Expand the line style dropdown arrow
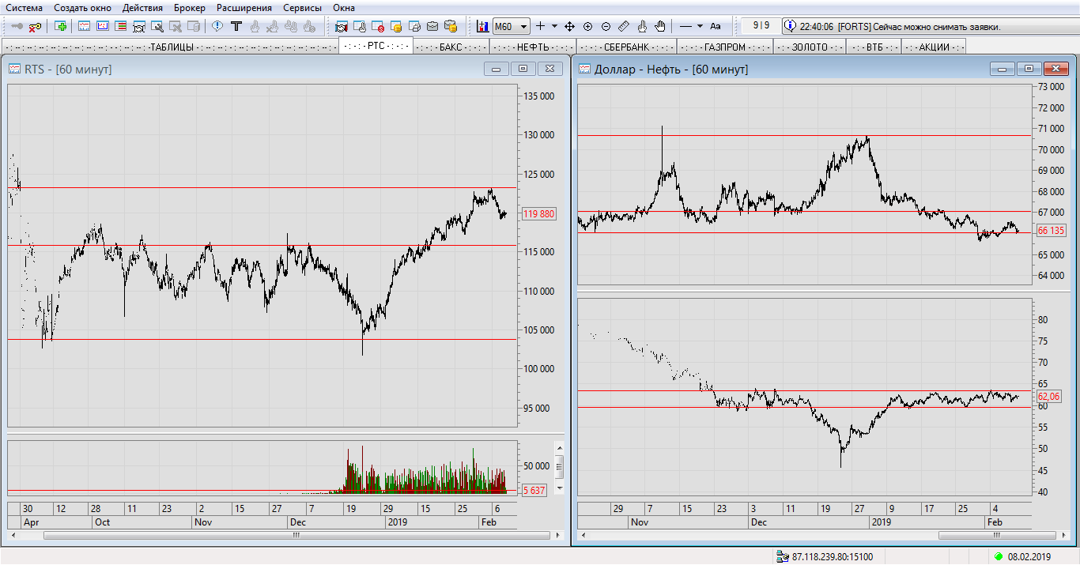 [x=700, y=26]
